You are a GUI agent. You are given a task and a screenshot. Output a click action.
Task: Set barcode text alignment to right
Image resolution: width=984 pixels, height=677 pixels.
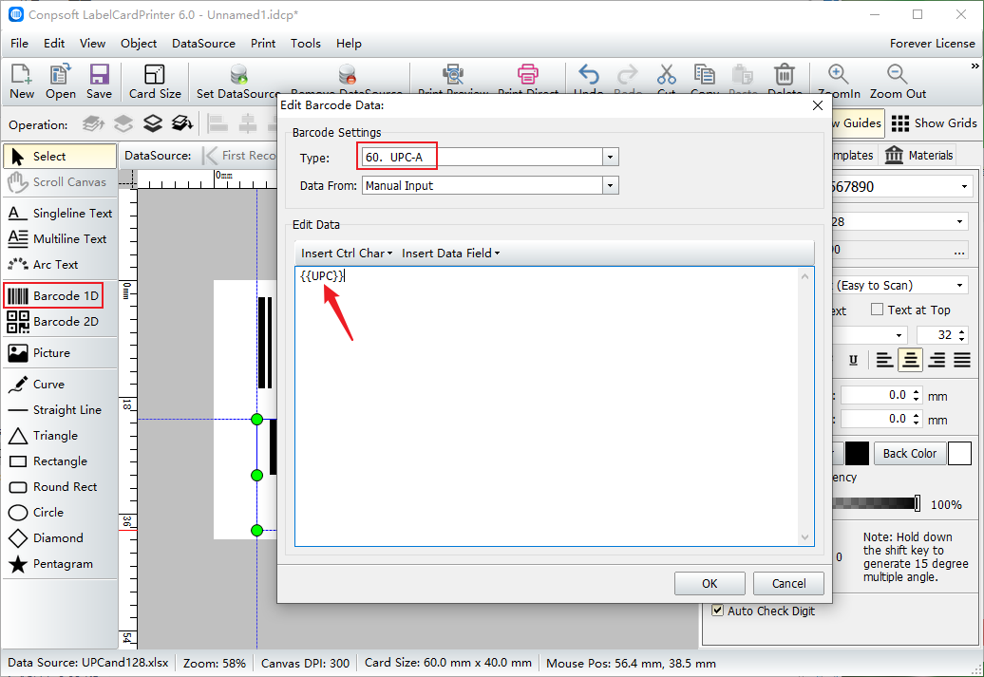coord(937,360)
